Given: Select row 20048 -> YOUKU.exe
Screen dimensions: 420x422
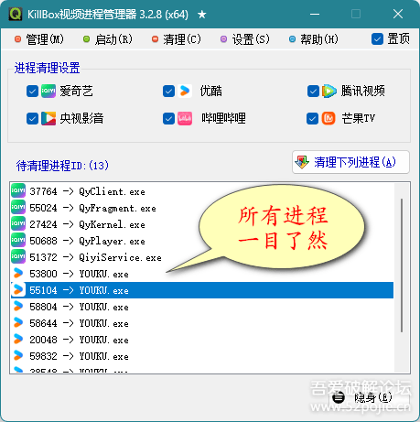Looking at the screenshot, I should click(202, 340).
